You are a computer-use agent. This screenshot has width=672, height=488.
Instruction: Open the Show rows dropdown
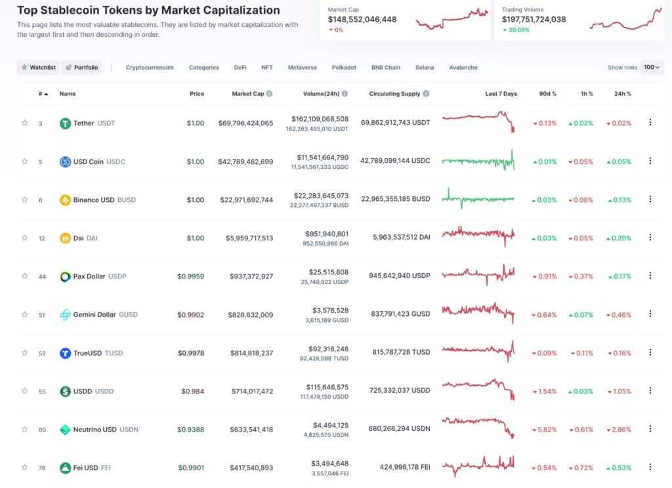click(652, 67)
